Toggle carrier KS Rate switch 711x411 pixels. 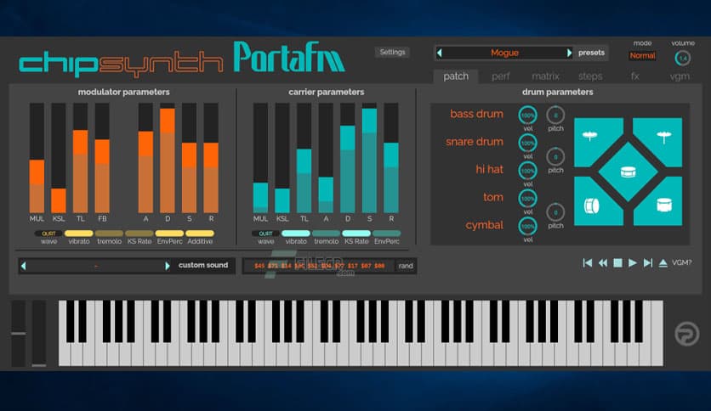click(x=356, y=234)
